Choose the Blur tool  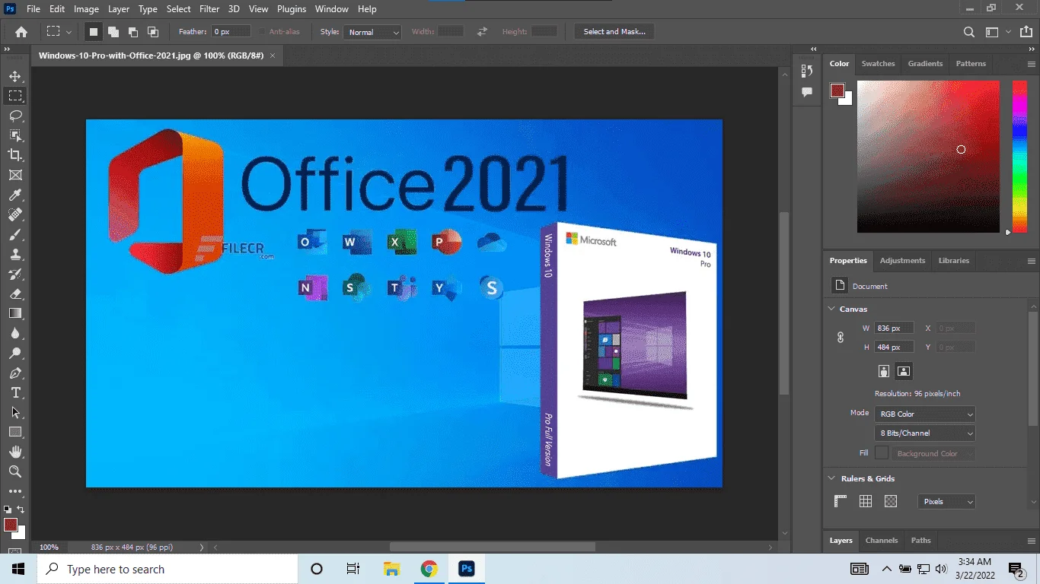coord(15,333)
